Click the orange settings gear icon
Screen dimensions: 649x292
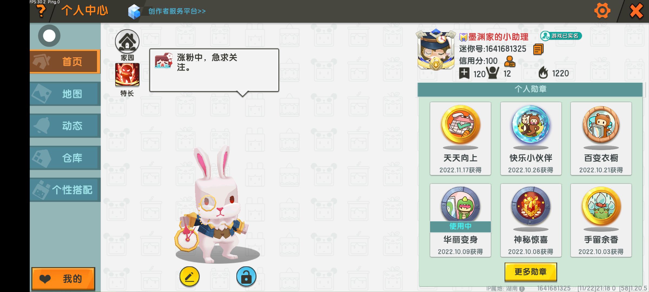pos(602,11)
